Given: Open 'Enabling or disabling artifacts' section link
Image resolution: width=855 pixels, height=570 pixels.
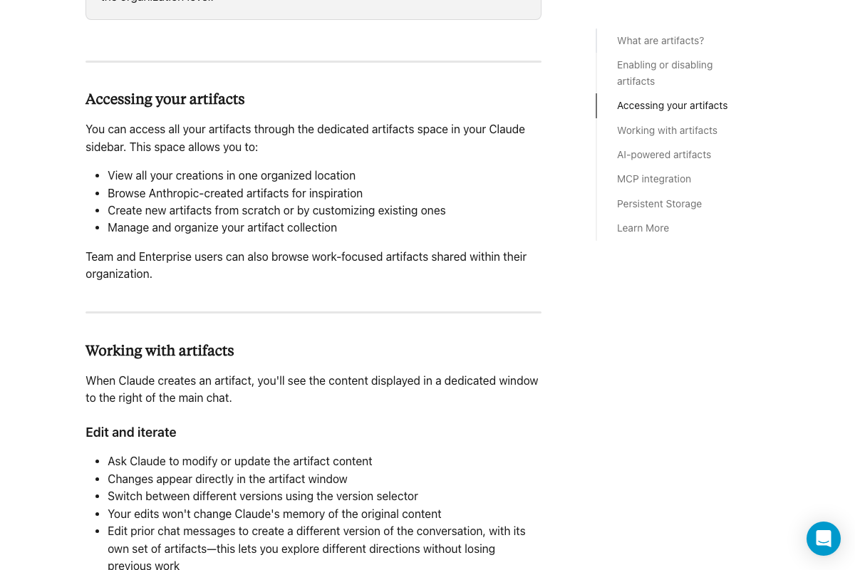Looking at the screenshot, I should click(664, 73).
